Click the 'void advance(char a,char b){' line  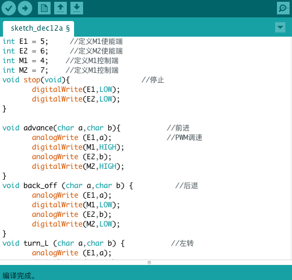61,128
